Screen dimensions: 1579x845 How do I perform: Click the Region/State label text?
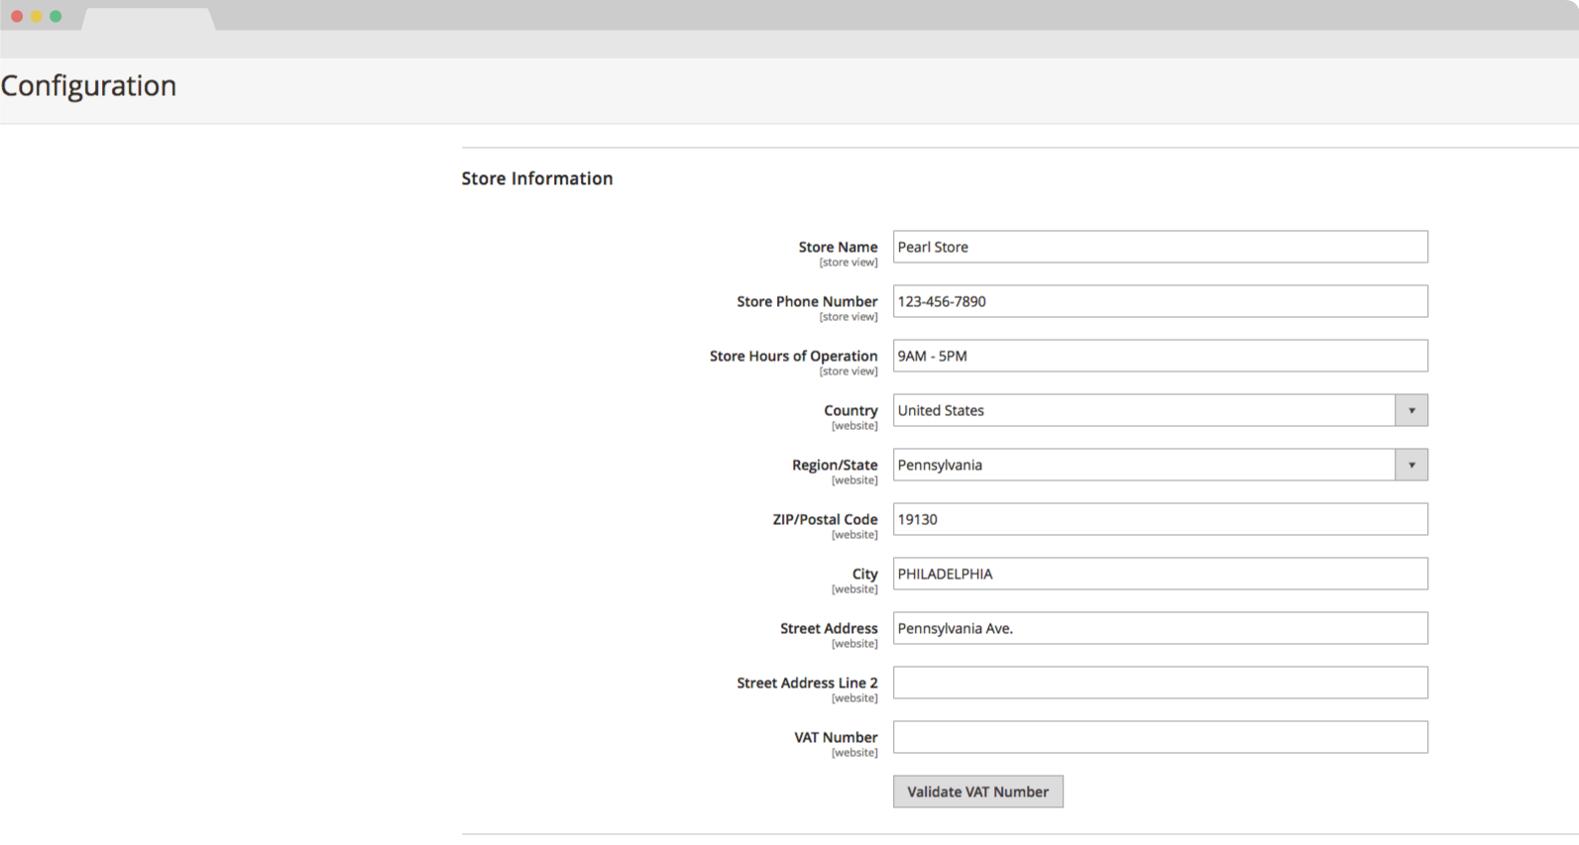pyautogui.click(x=835, y=465)
